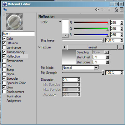Click the Blur Scale stepper arrows
125x125 pixels.
(x=107, y=62)
